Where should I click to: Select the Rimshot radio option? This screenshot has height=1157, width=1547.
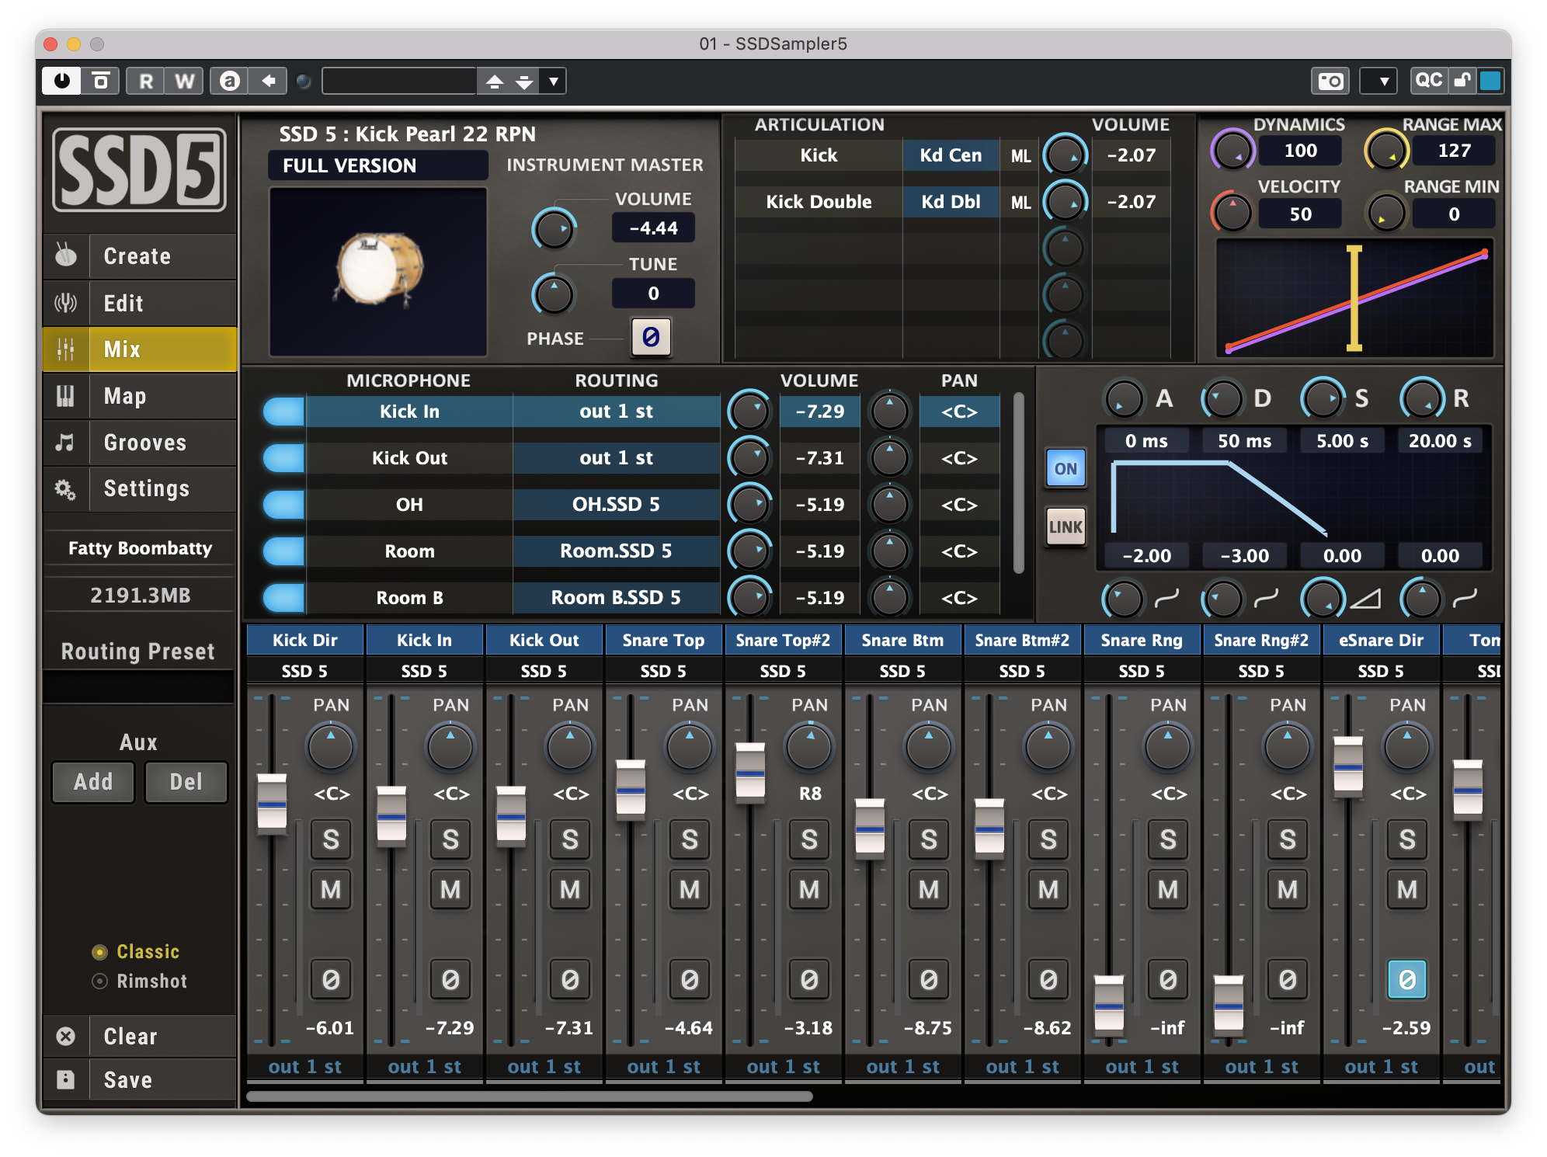point(99,982)
